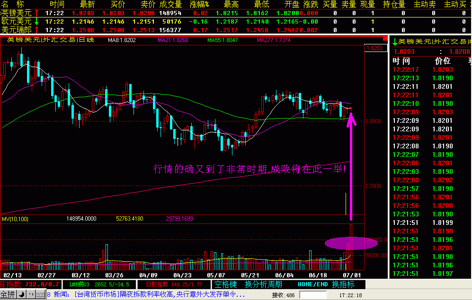Click the MA21:1.8268 indicator label
Screen dimensions: 472x300
tap(173, 40)
